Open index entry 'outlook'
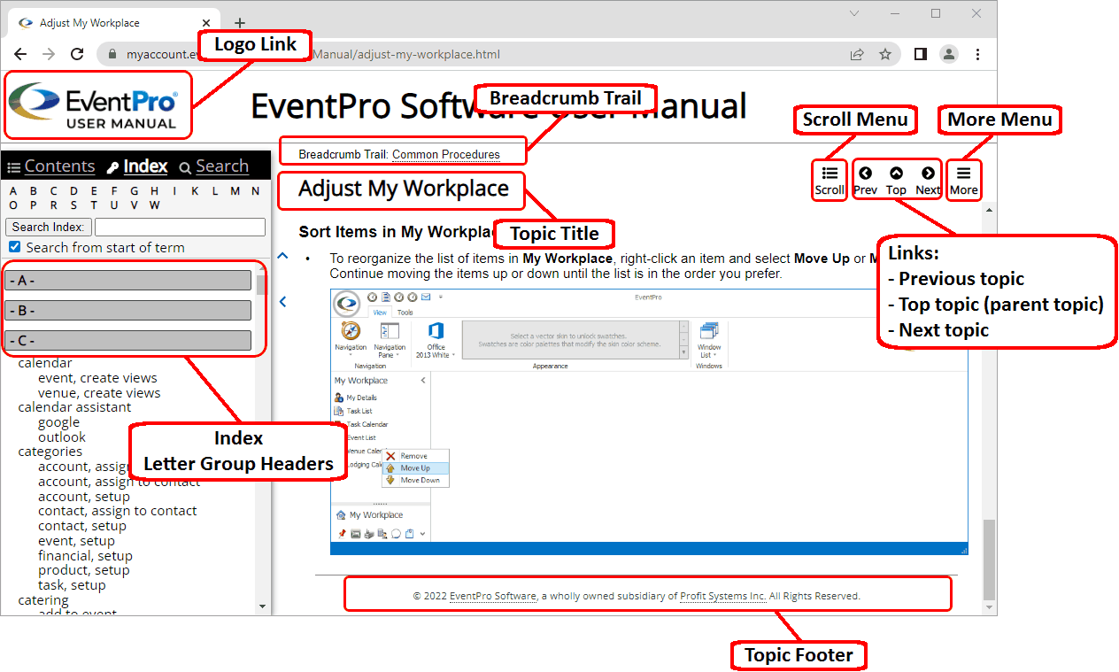1119x672 pixels. pos(62,437)
